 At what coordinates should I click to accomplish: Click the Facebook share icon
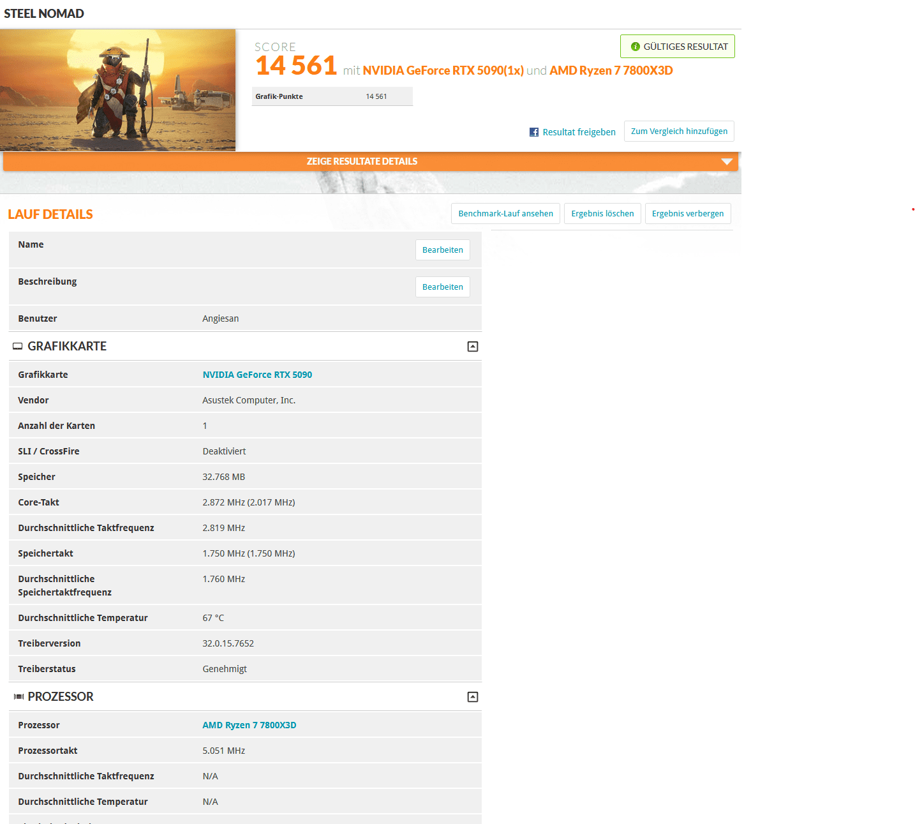tap(534, 132)
